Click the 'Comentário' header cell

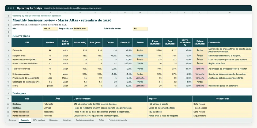click(x=230, y=43)
